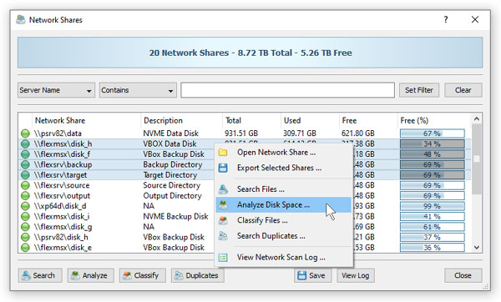Click green status icon for \\psrv82\data
This screenshot has width=501, height=302.
coord(25,133)
